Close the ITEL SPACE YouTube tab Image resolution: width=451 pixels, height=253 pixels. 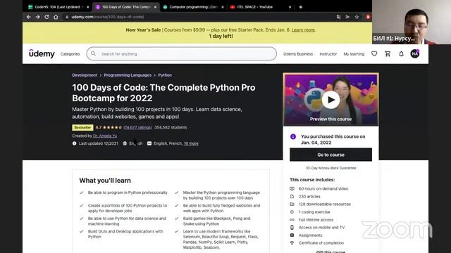[290, 7]
